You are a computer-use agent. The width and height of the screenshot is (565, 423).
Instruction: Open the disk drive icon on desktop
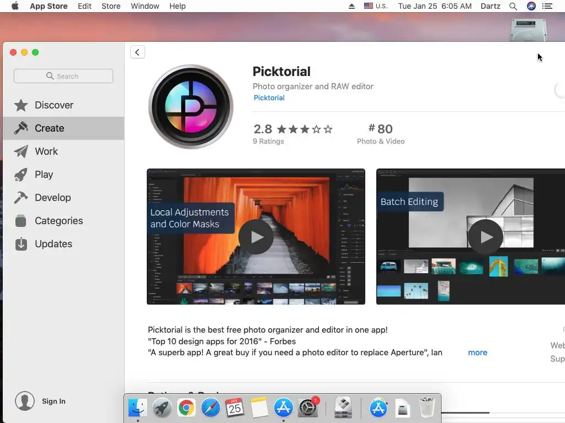pyautogui.click(x=528, y=30)
